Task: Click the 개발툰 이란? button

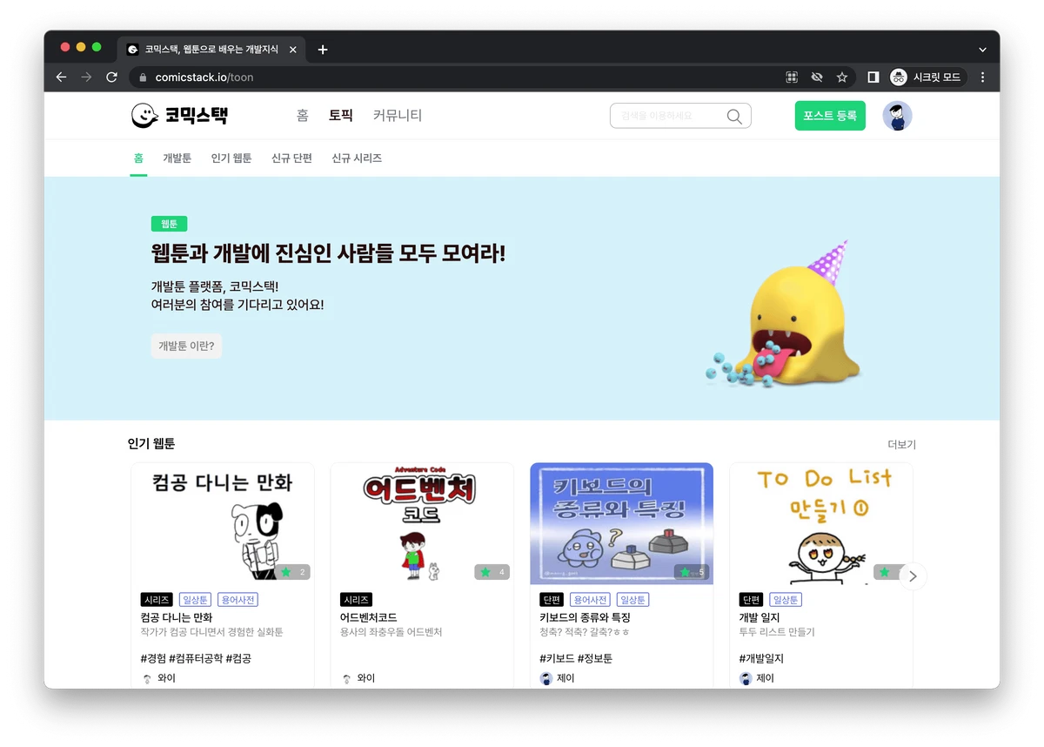Action: click(x=186, y=346)
